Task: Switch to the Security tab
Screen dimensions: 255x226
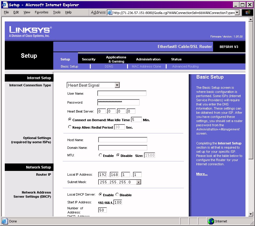Action: tap(89, 59)
